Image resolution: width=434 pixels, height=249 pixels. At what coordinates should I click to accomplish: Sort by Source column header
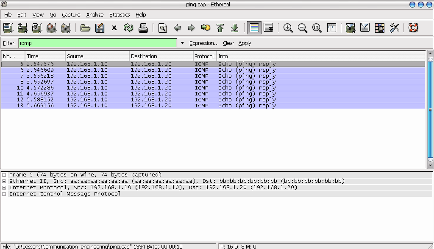pyautogui.click(x=97, y=56)
